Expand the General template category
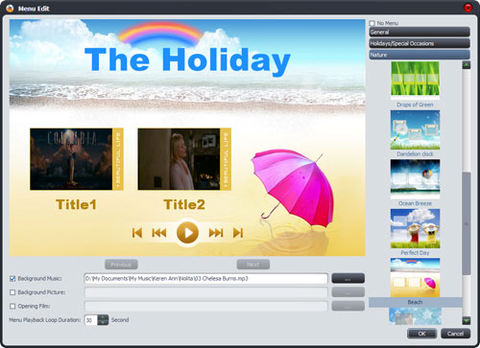Viewport: 480px width, 348px height. click(x=420, y=32)
